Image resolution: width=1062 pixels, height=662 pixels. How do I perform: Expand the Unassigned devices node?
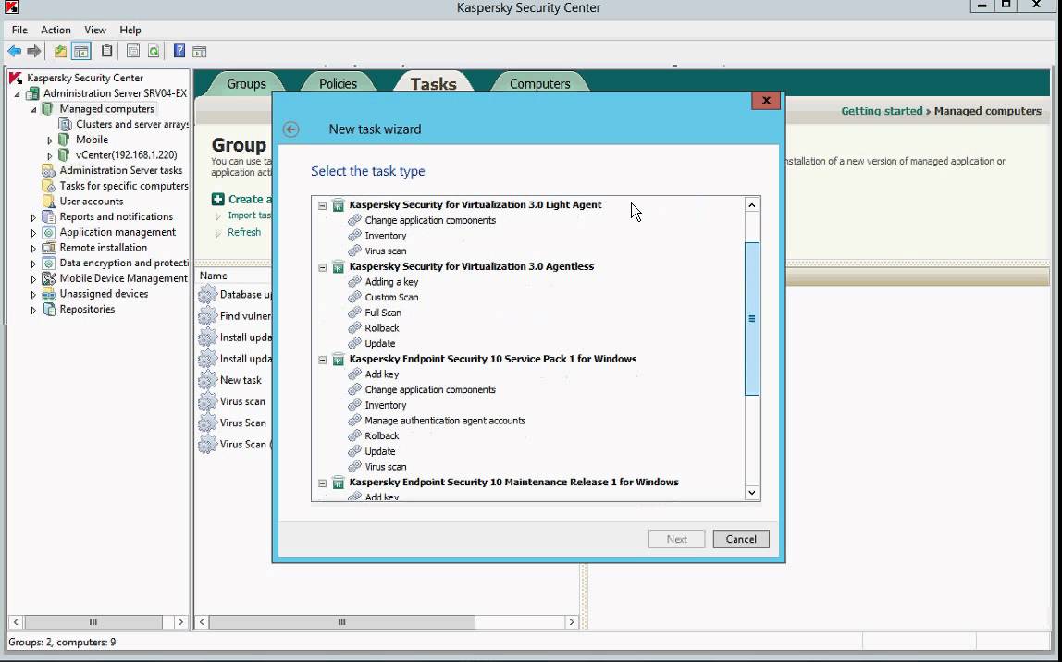point(33,294)
